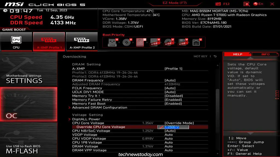This screenshot has width=280, height=157.
Task: Select the hard disk in Boot Priority
Action: tap(140, 42)
